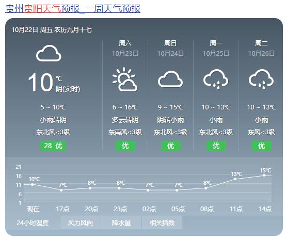Click the chart point at 23点 (8℃)
This screenshot has height=238, width=286.
click(119, 188)
